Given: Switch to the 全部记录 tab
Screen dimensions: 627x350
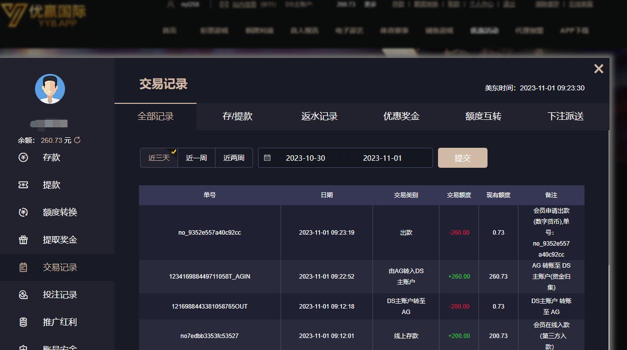Looking at the screenshot, I should tap(155, 116).
